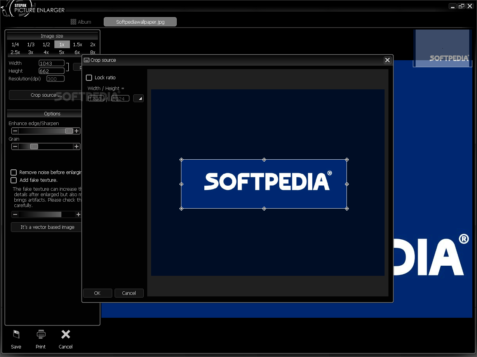Image resolution: width=477 pixels, height=357 pixels.
Task: Click It's a vector based image button
Action: [46, 227]
